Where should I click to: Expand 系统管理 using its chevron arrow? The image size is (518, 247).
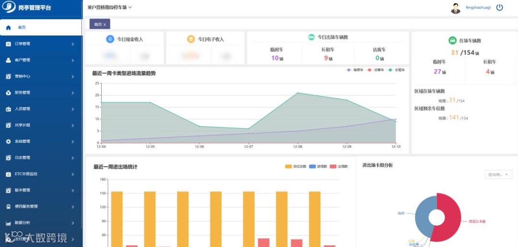(73, 141)
